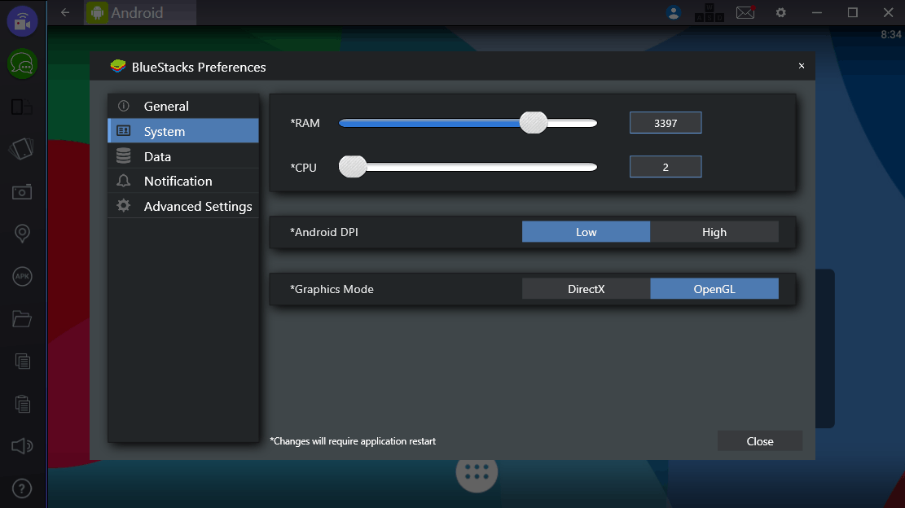Screen dimensions: 905x508
Task: Click the Close button in Preferences
Action: tap(759, 441)
